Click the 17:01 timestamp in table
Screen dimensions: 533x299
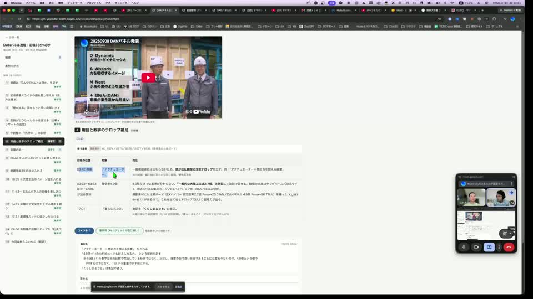point(81,209)
